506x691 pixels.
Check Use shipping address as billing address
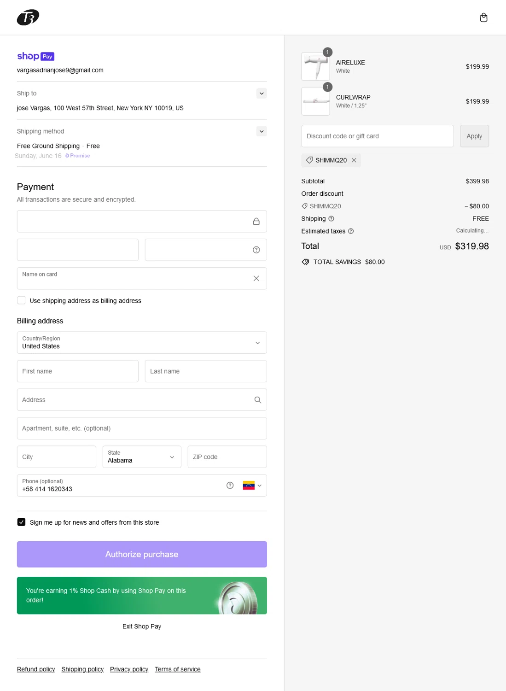[22, 300]
